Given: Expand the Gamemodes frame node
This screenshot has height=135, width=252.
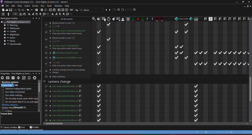Looking at the screenshot, I should point(5,44).
